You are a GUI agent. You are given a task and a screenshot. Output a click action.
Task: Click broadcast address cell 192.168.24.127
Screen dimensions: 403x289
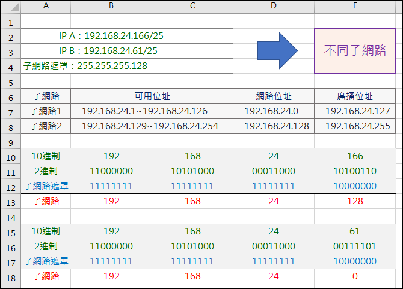355,111
